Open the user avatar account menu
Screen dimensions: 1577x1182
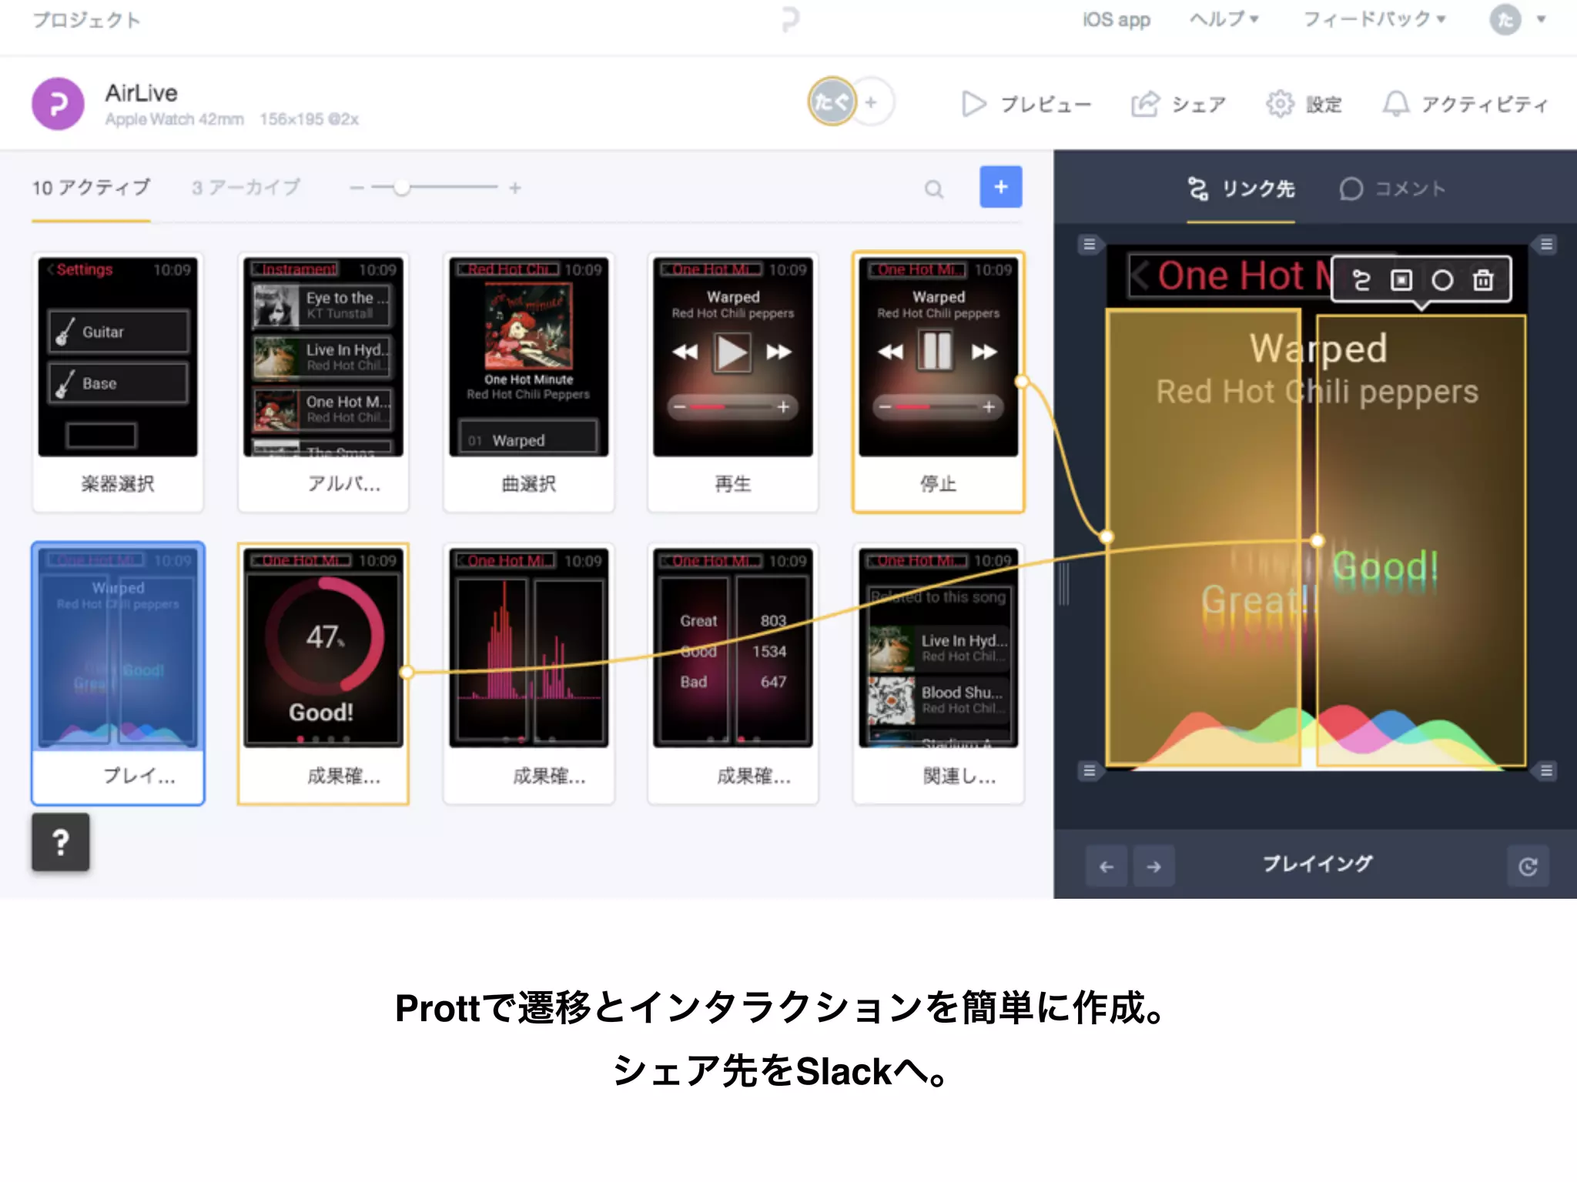pyautogui.click(x=1516, y=19)
